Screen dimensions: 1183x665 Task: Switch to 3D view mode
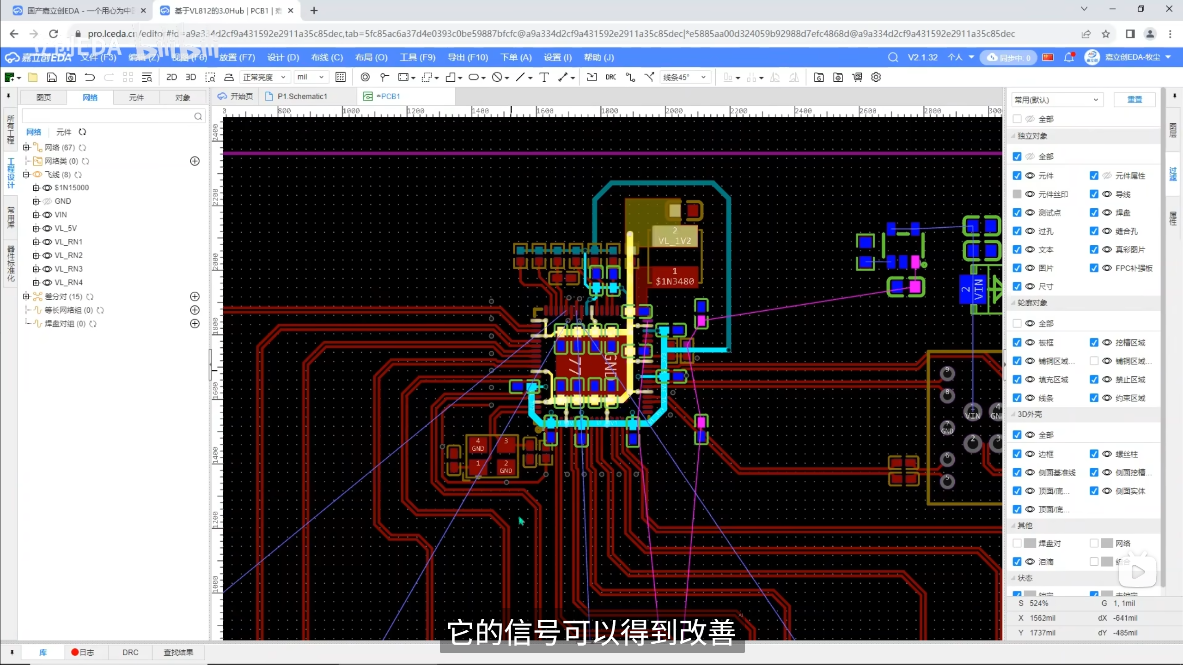coord(190,77)
